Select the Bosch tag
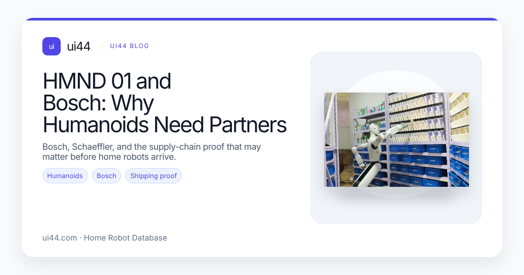This screenshot has height=275, width=524. (x=107, y=176)
